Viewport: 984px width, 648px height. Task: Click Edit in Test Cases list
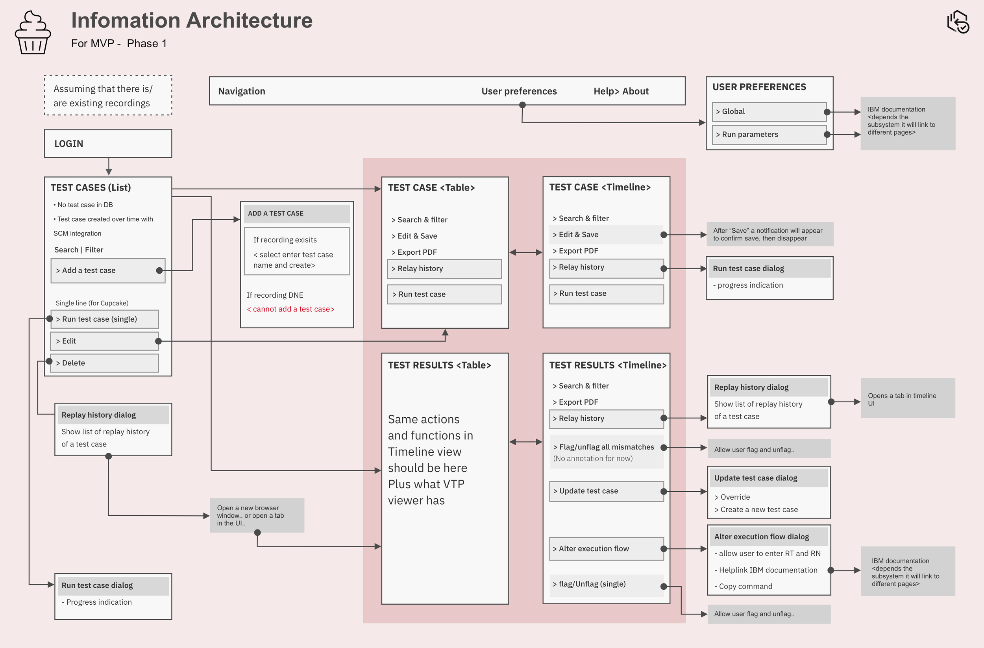(x=104, y=341)
